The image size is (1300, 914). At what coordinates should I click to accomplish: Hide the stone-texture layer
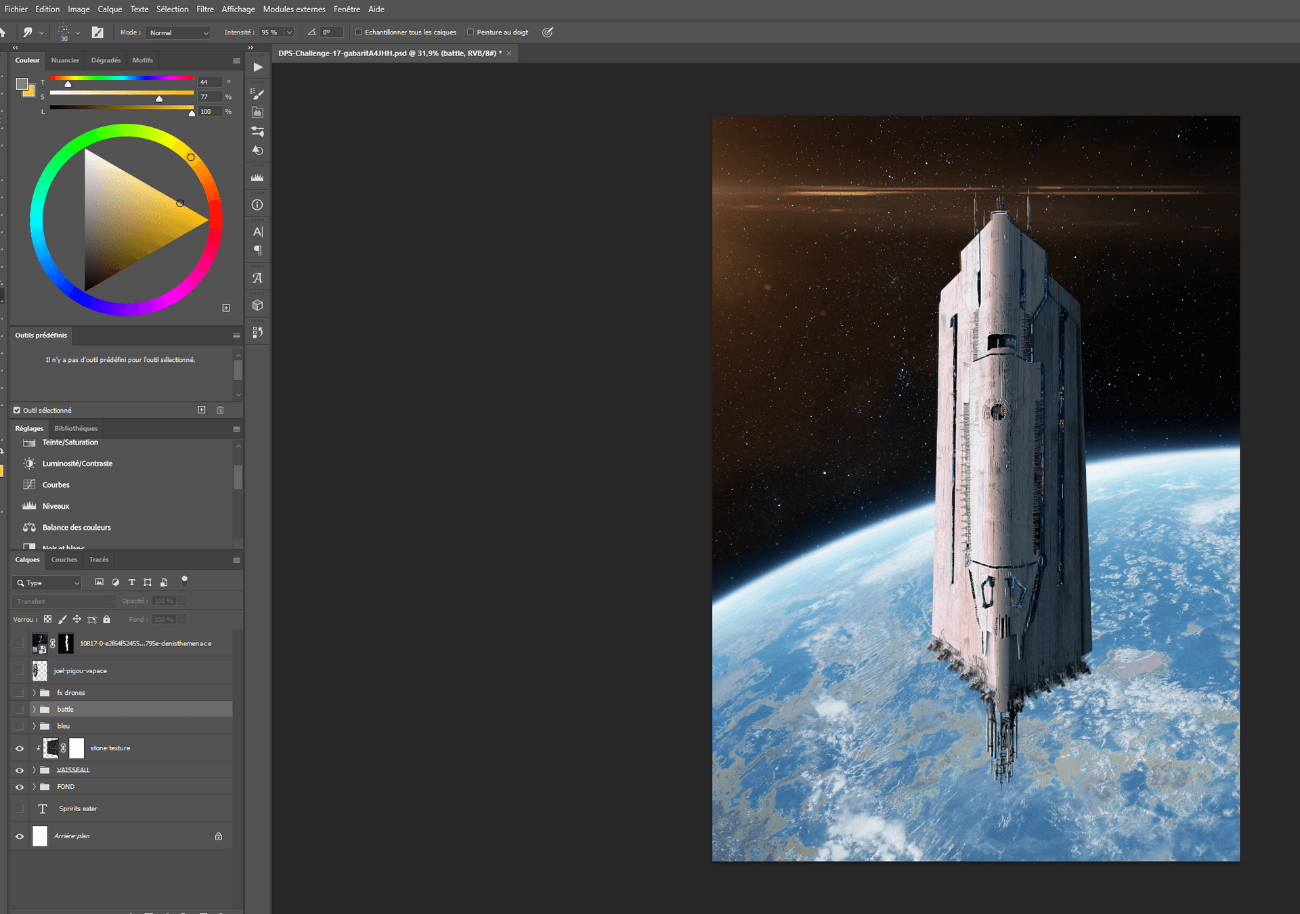click(20, 748)
